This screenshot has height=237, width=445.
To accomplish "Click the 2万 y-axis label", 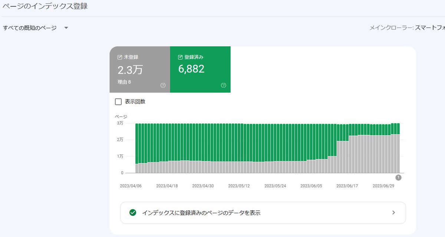I will click(x=120, y=140).
